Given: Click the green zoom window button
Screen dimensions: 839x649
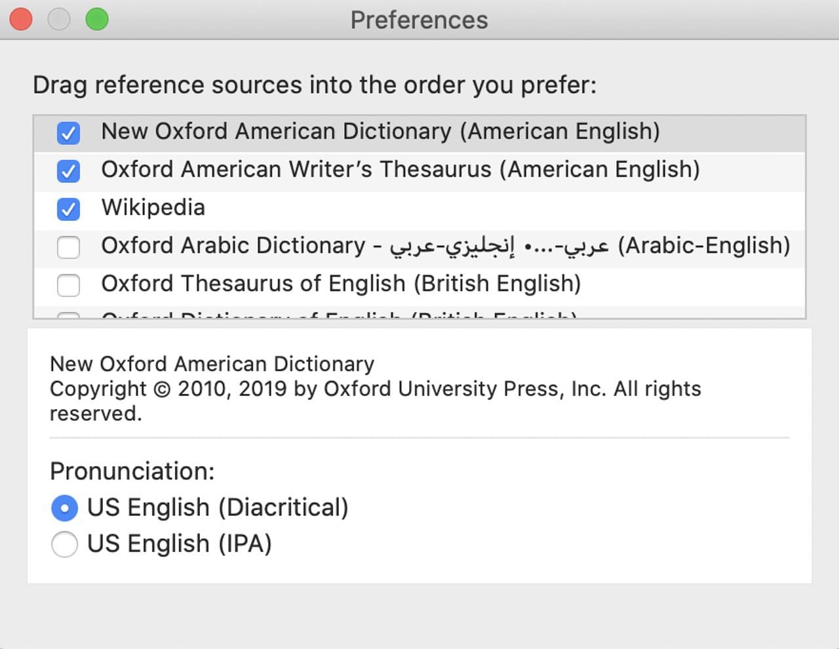Looking at the screenshot, I should click(97, 20).
